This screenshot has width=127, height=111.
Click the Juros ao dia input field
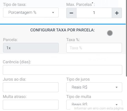tap(31, 87)
